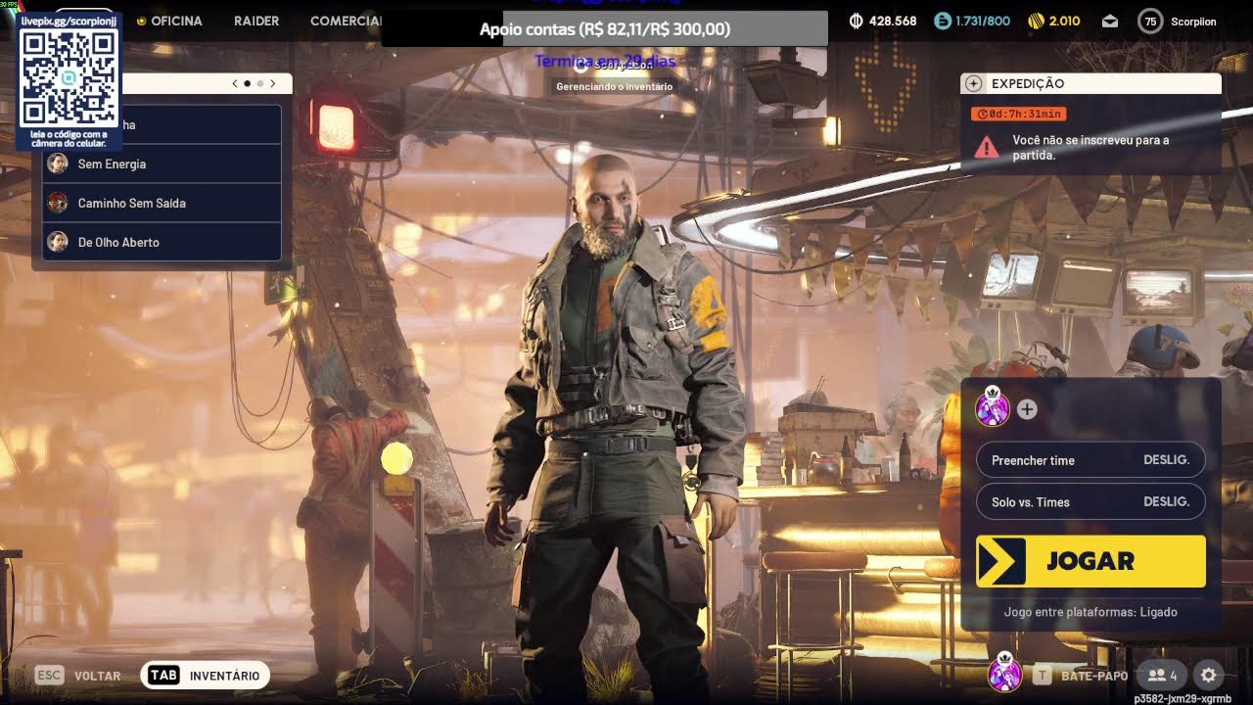1253x705 pixels.
Task: Open settings gear icon
Action: coord(1208,675)
